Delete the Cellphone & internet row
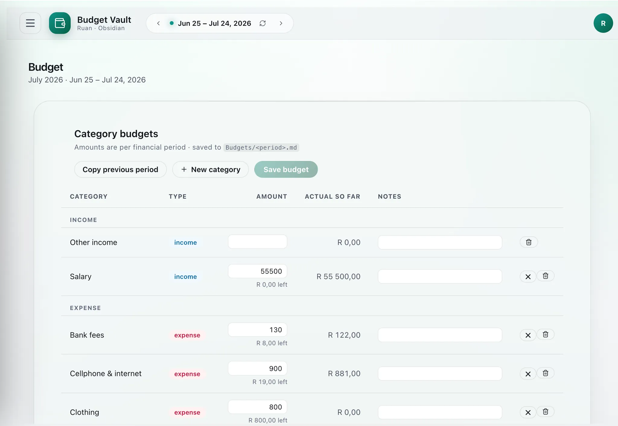Screen dimensions: 618x426 click(546, 373)
